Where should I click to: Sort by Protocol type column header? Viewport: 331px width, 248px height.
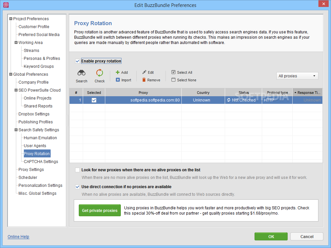pyautogui.click(x=277, y=93)
